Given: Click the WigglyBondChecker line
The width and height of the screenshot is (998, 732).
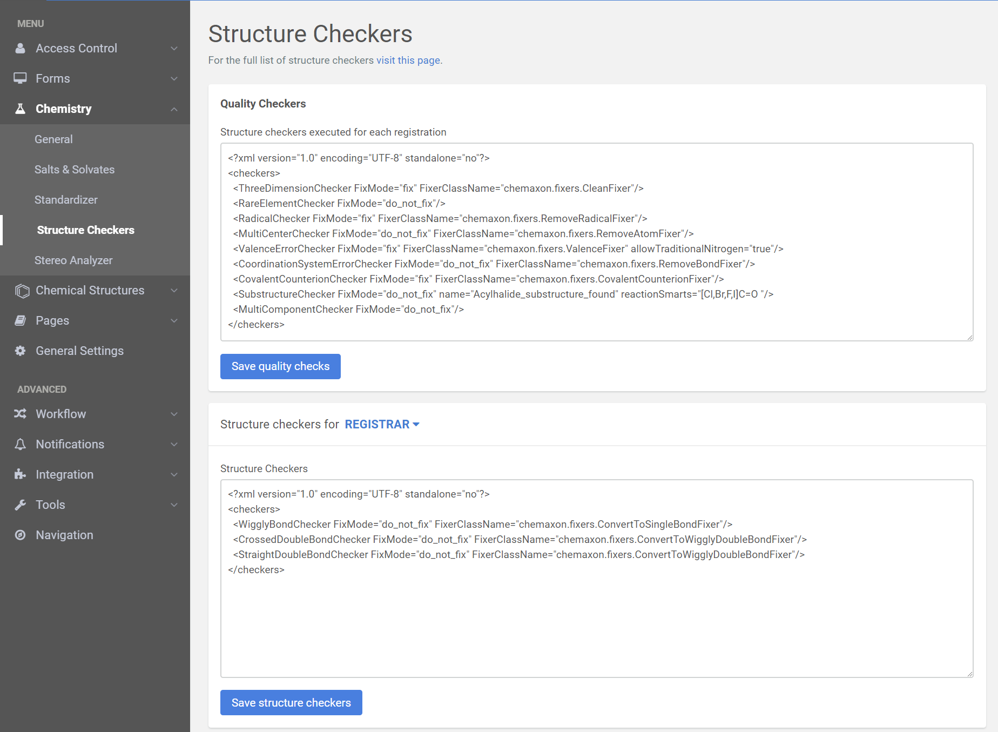Looking at the screenshot, I should coord(483,524).
